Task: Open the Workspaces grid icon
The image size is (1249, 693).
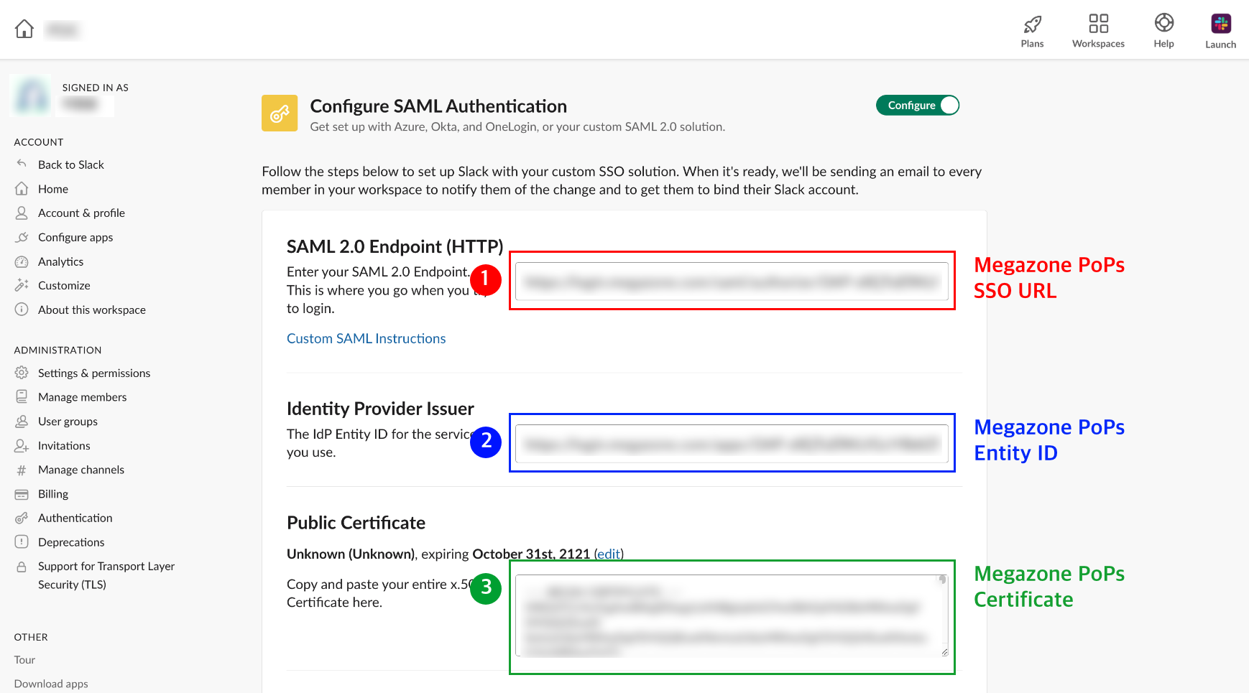Action: (x=1098, y=24)
